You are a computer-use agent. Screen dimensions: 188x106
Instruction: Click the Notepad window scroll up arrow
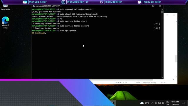(x=176, y=22)
